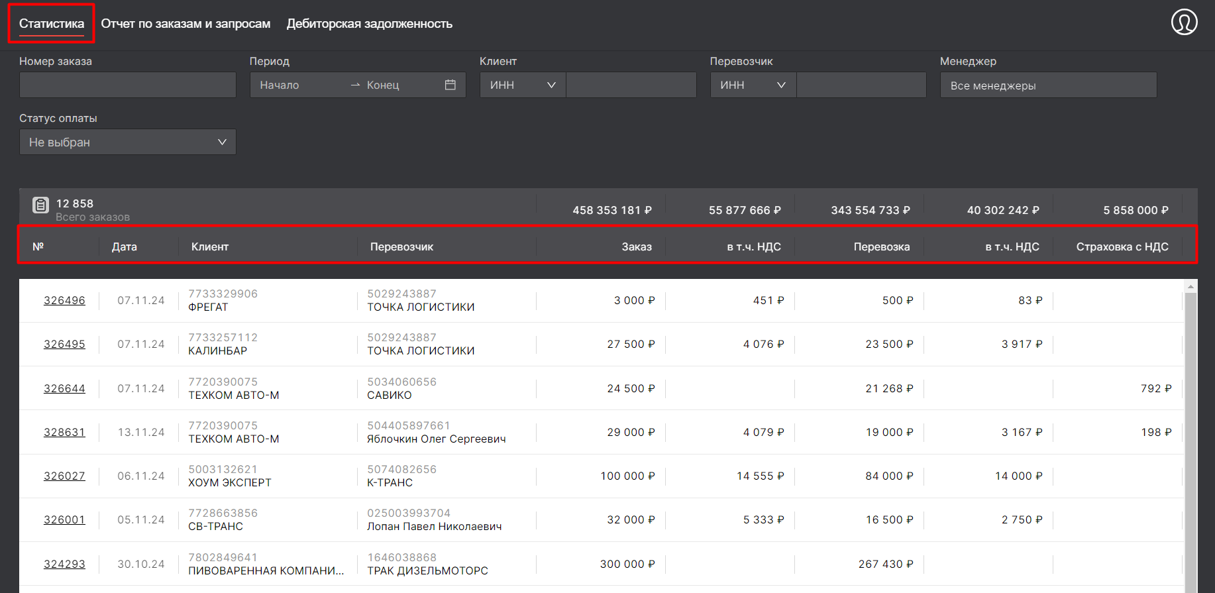Image resolution: width=1215 pixels, height=593 pixels.
Task: Select client name ХОУМ ЭКСПЕРТ
Action: 230,482
